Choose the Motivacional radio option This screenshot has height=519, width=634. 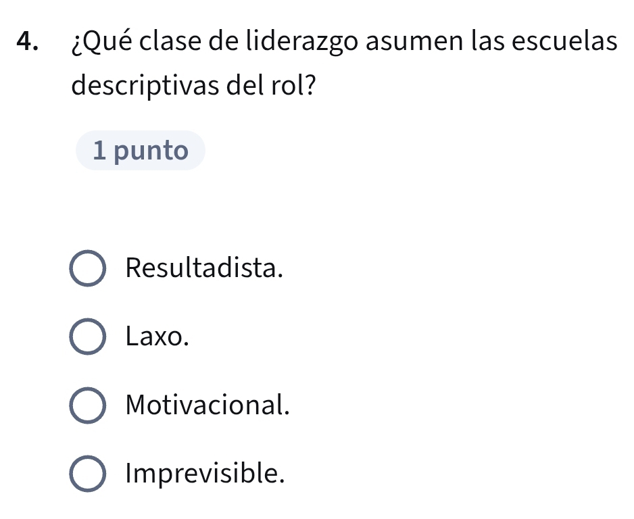87,405
